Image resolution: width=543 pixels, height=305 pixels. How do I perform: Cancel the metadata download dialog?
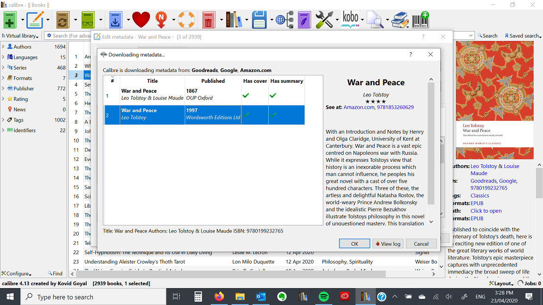[x=421, y=243]
